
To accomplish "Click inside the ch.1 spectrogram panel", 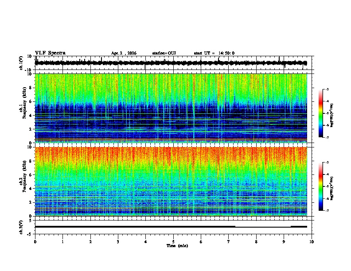I will (x=171, y=108).
